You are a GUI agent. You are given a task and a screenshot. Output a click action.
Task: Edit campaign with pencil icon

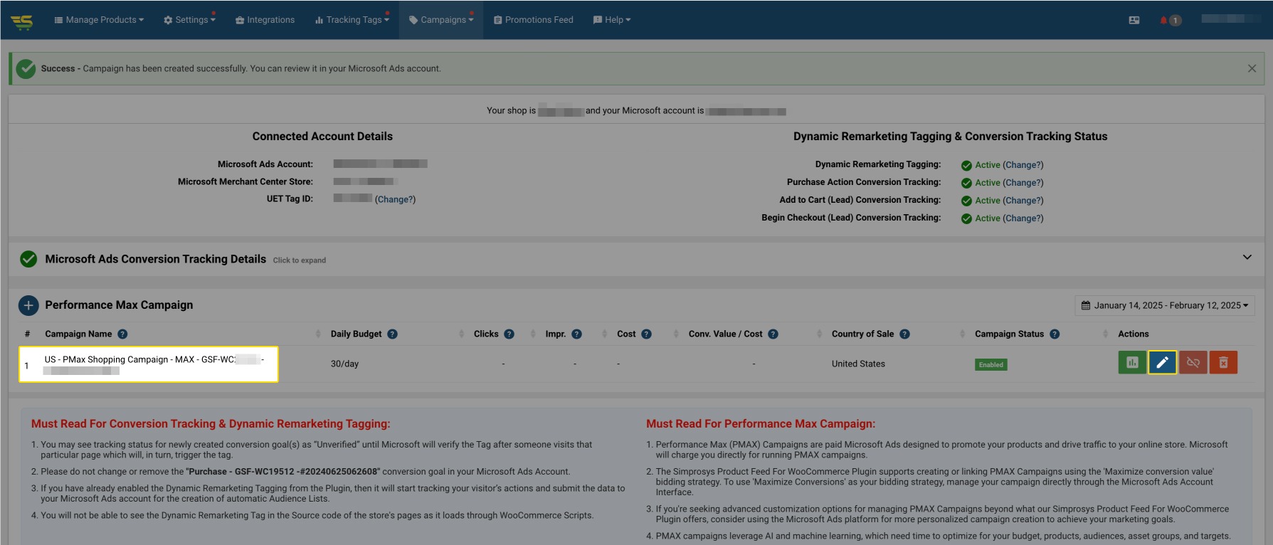(1162, 362)
